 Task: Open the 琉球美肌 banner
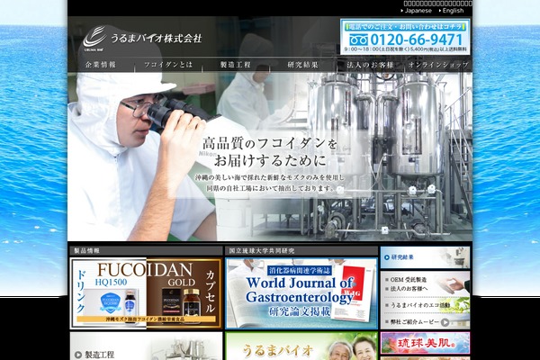tap(425, 343)
